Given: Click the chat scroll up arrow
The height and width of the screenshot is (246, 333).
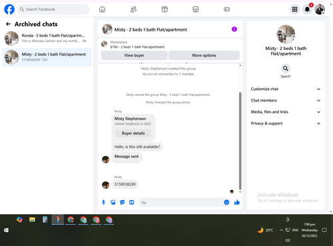Looking at the screenshot, I should (240, 65).
